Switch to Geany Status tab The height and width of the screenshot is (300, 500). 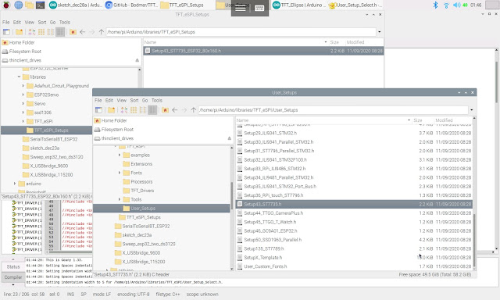[x=13, y=266]
